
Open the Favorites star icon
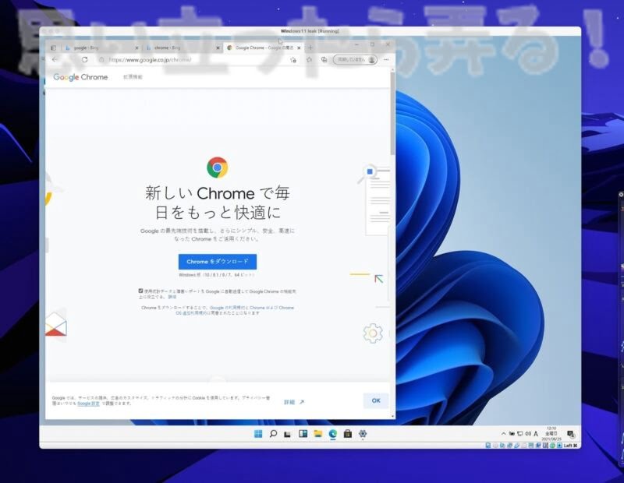(309, 60)
